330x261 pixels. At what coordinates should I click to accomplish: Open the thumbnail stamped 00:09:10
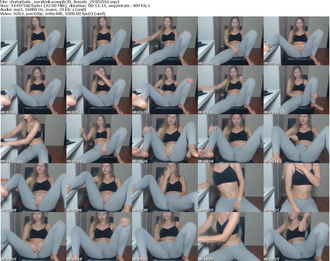coord(99,237)
